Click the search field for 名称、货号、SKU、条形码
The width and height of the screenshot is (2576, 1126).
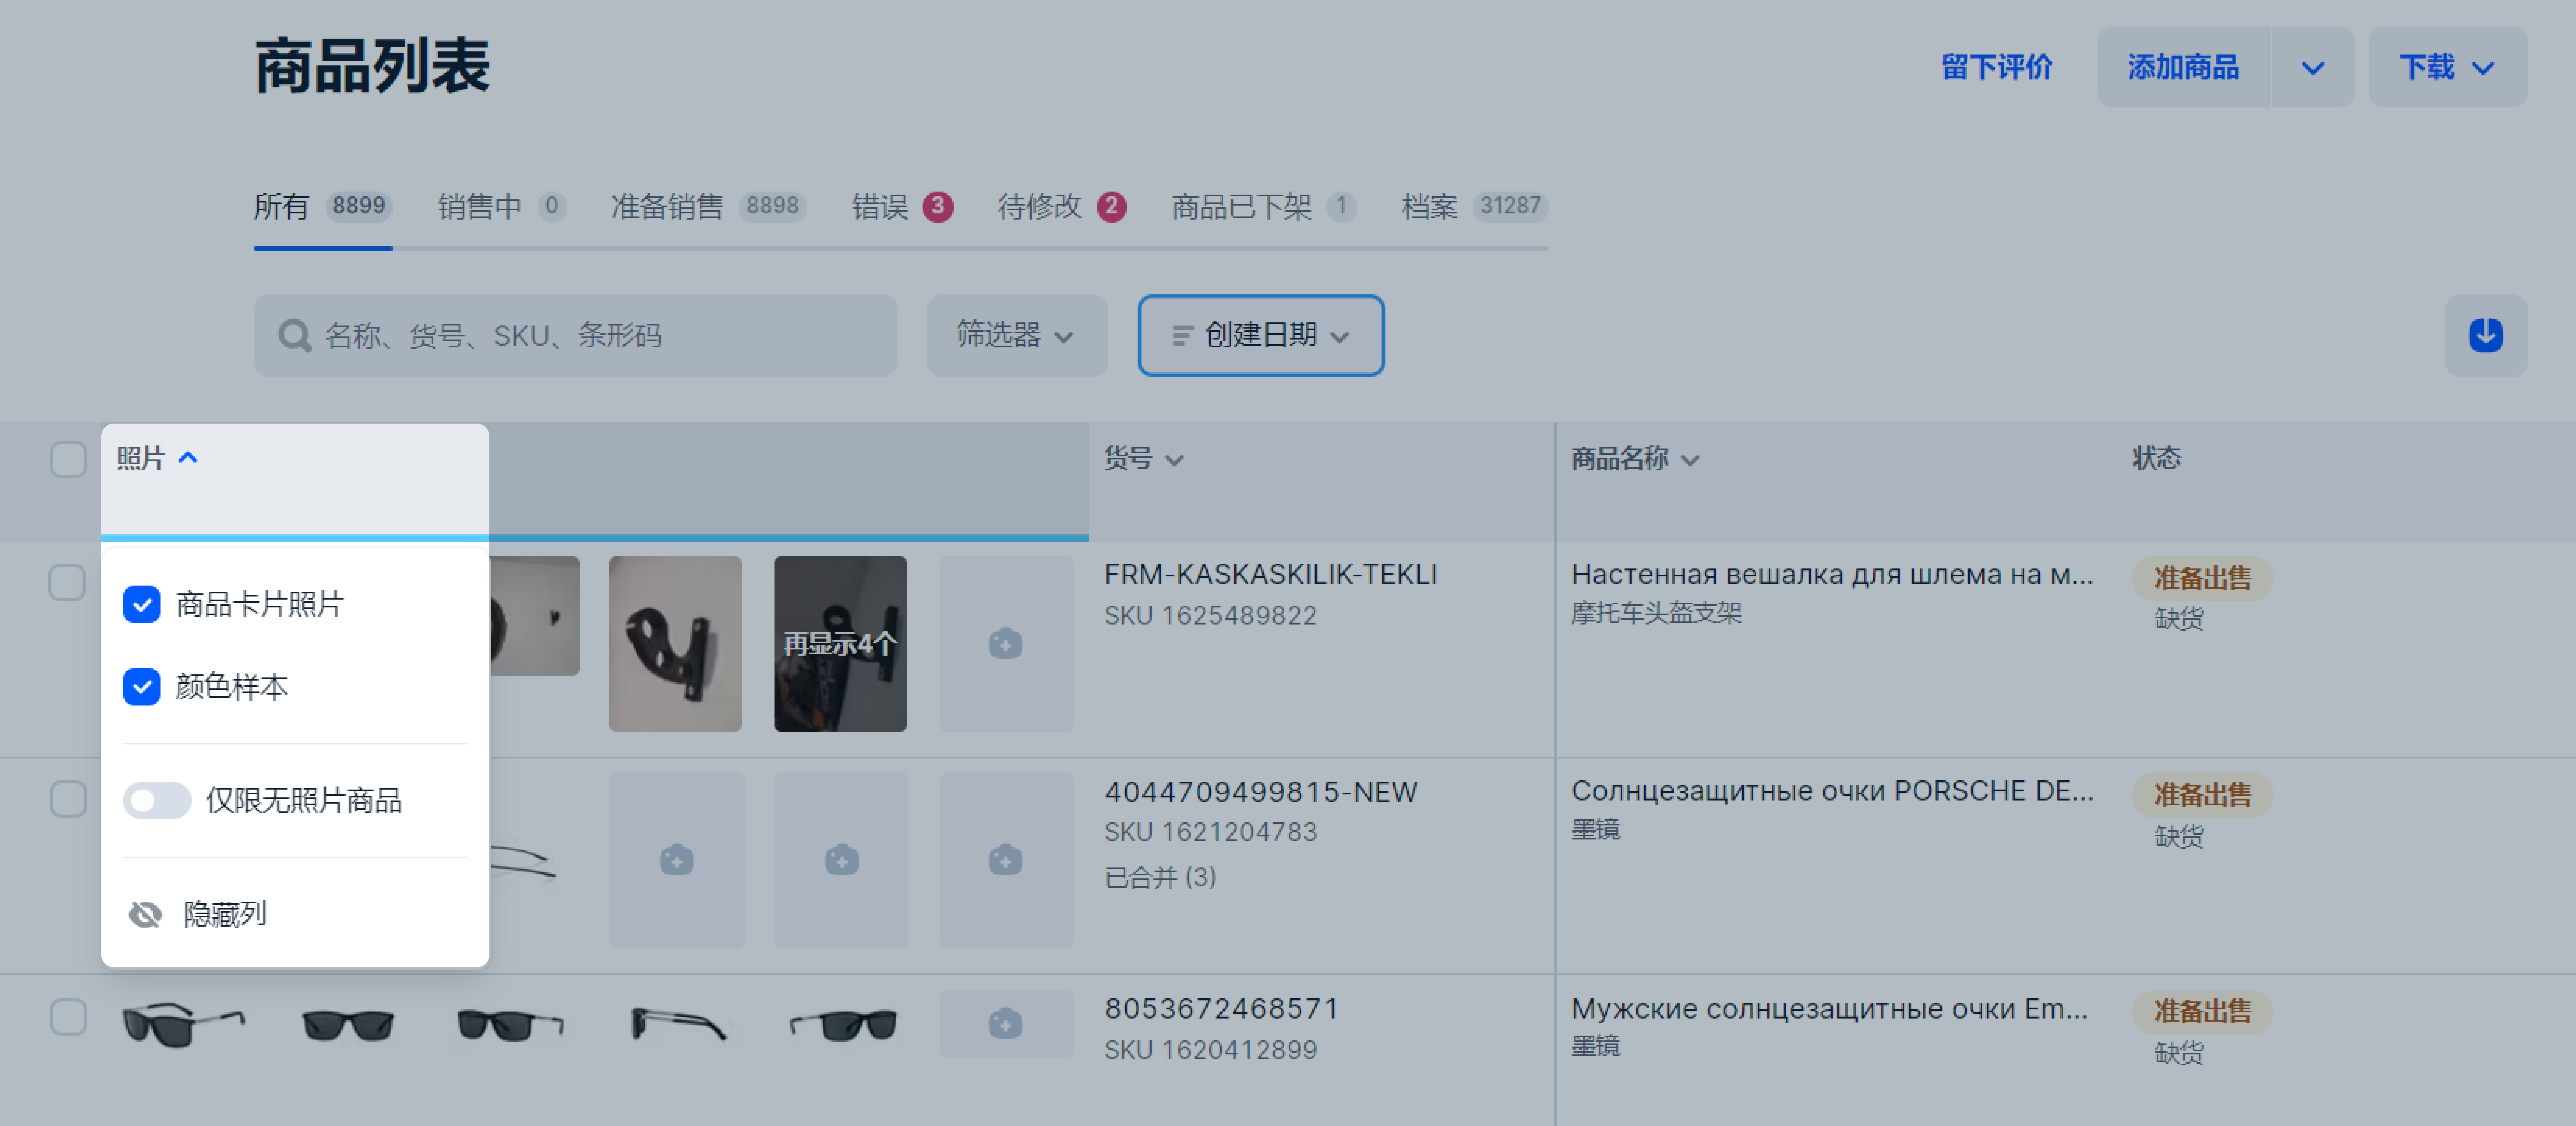[575, 336]
